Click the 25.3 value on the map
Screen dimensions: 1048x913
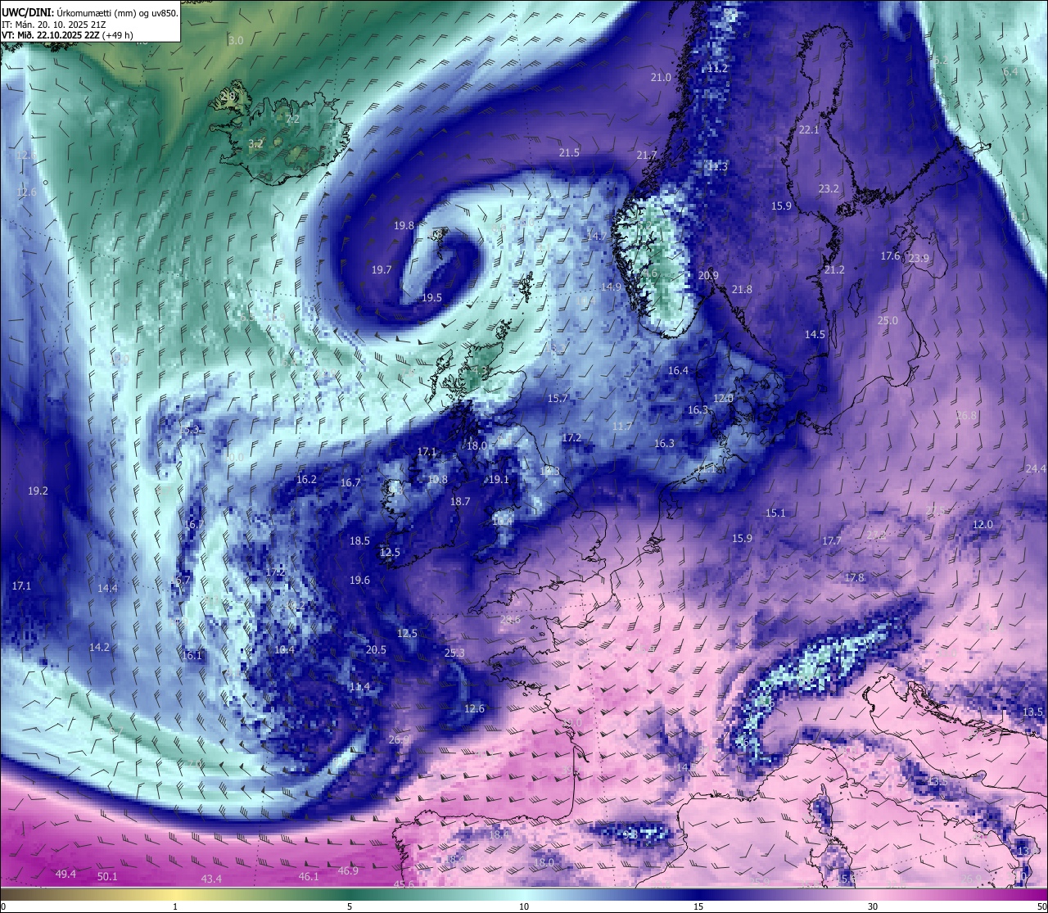click(454, 653)
